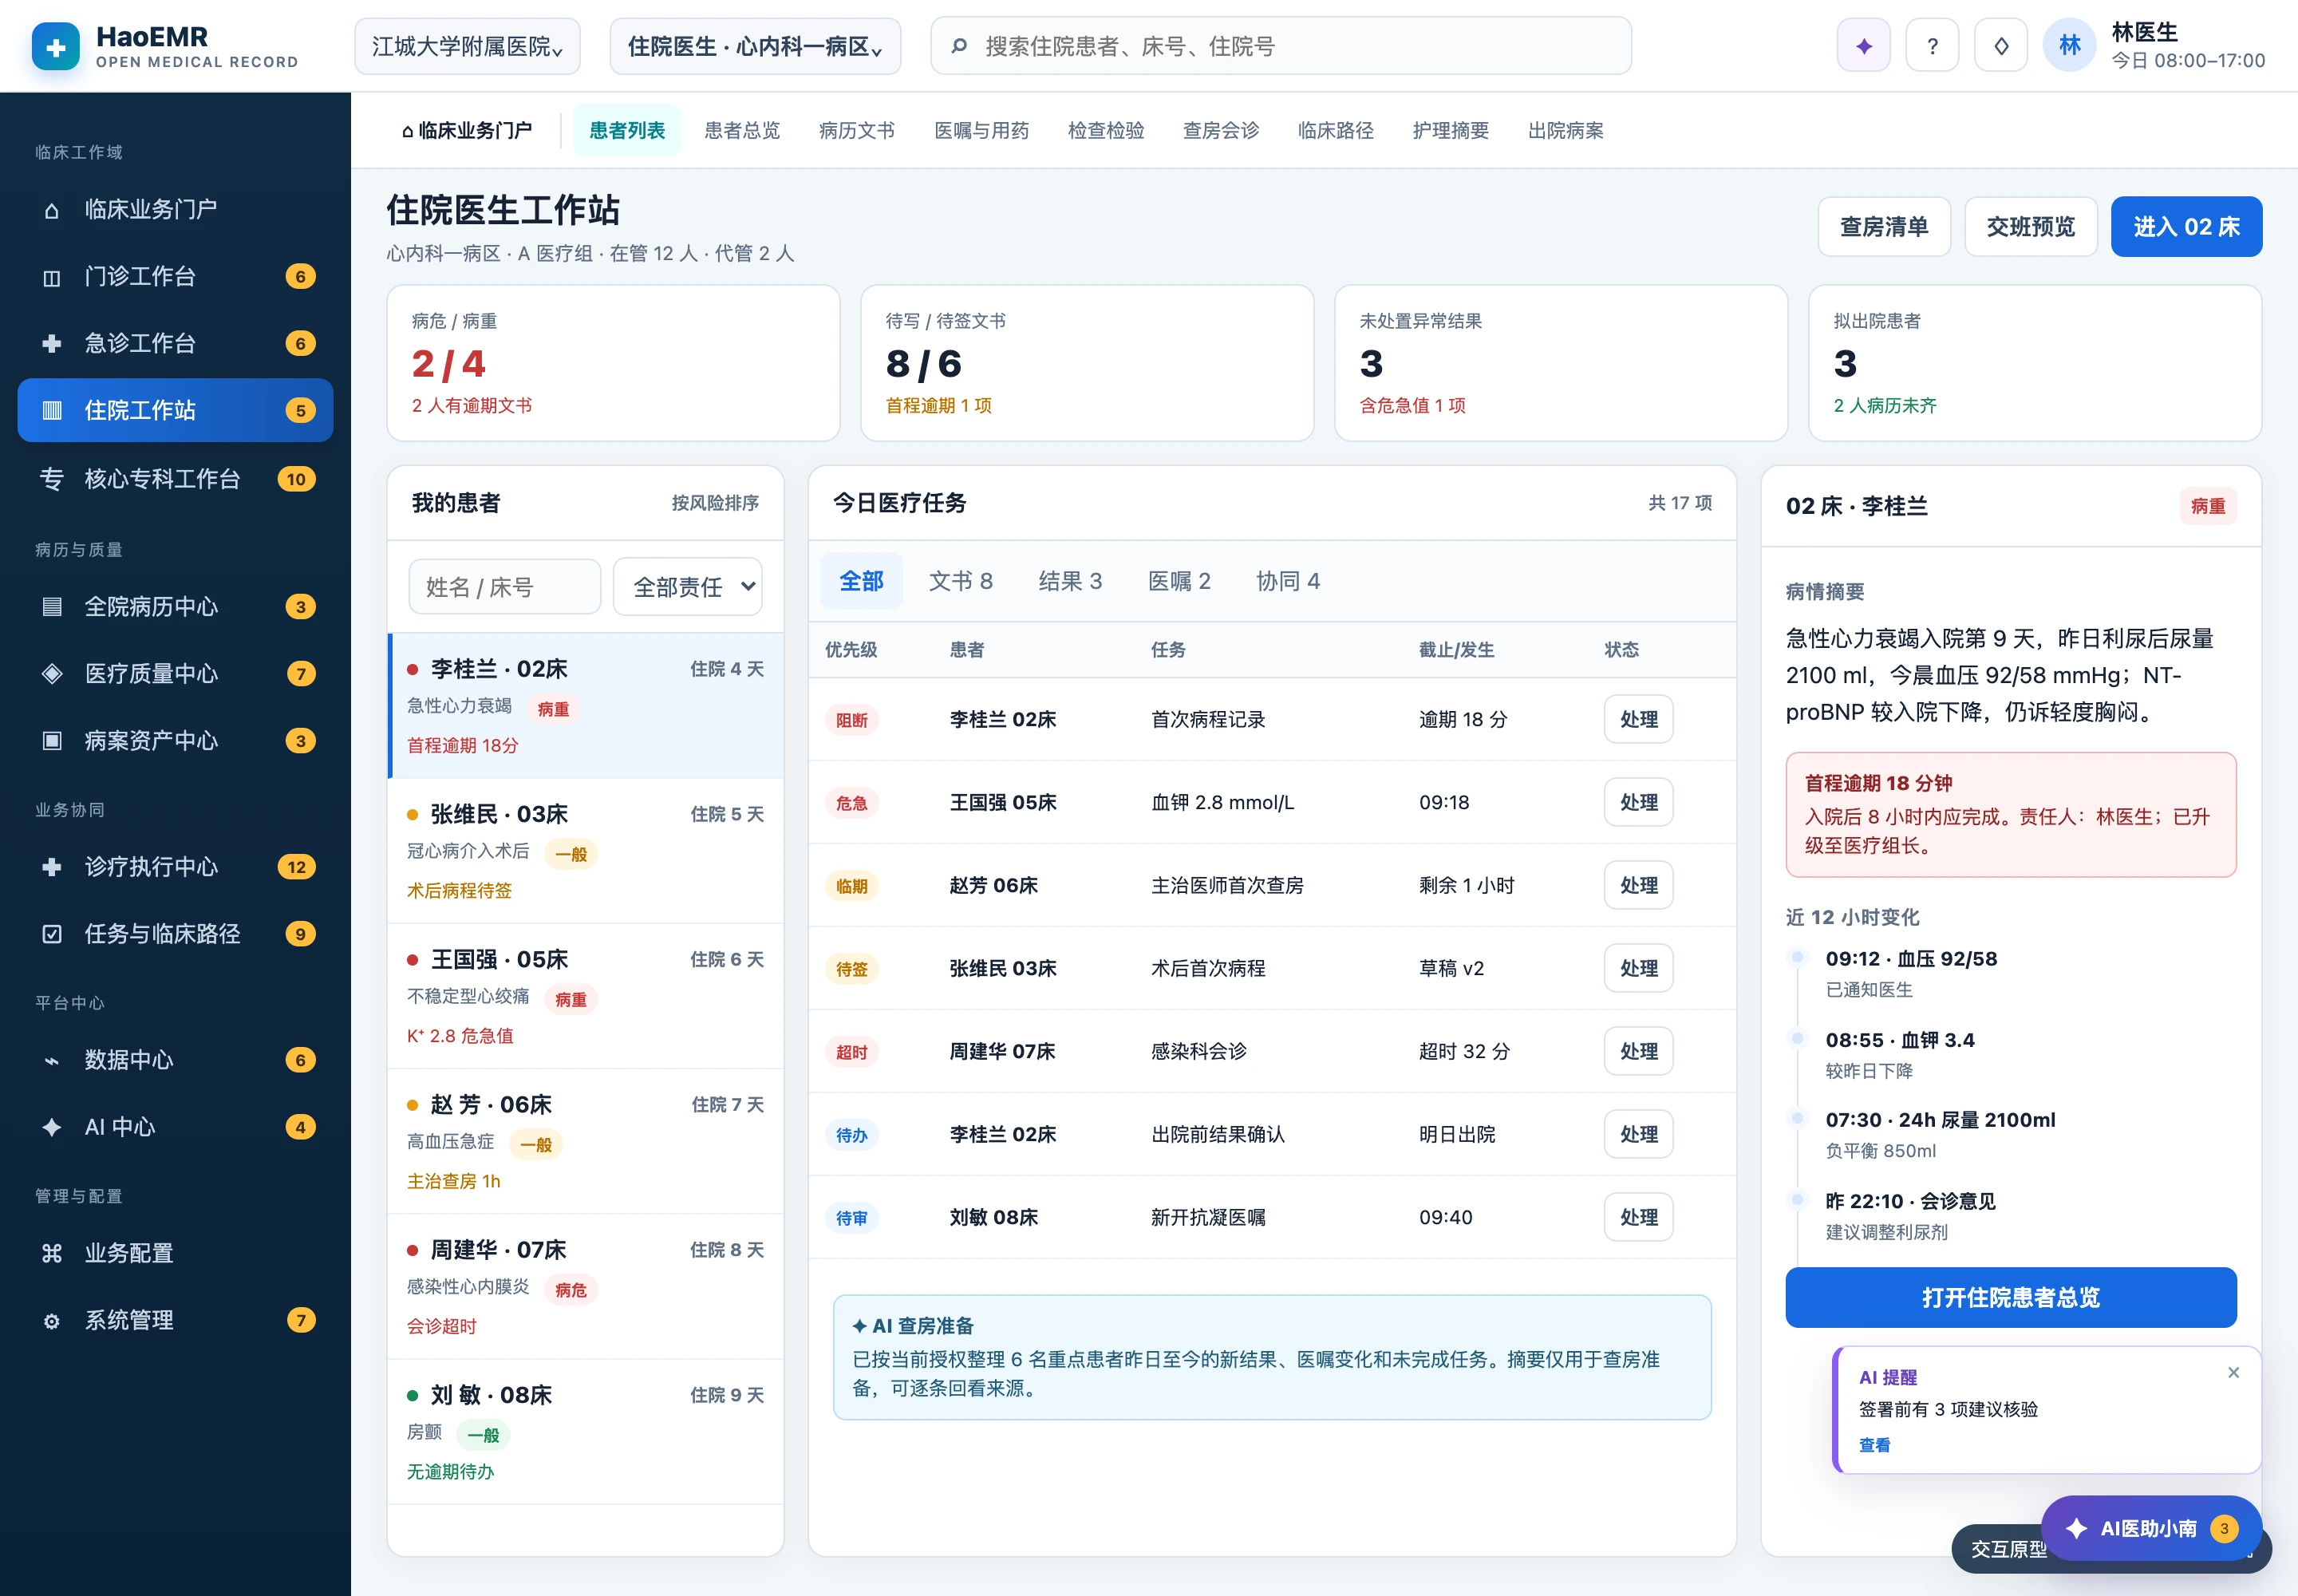This screenshot has width=2298, height=1596.
Task: Click the 急诊工作台 plus icon
Action: [52, 344]
